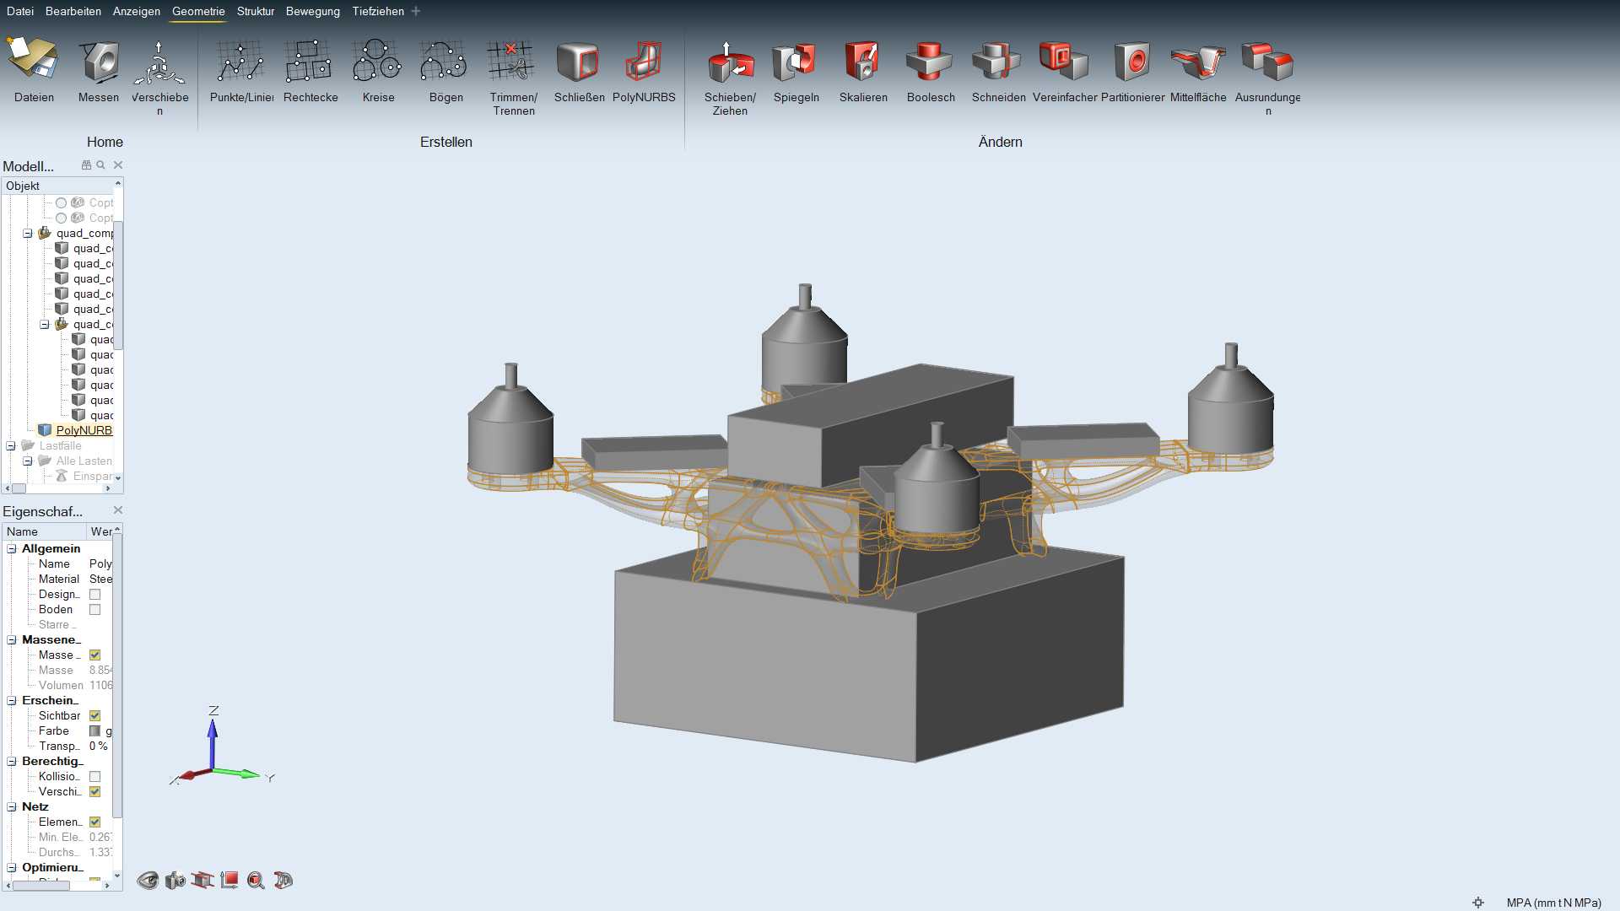Collapse the Allgemein properties group
Image resolution: width=1620 pixels, height=911 pixels.
(x=12, y=549)
